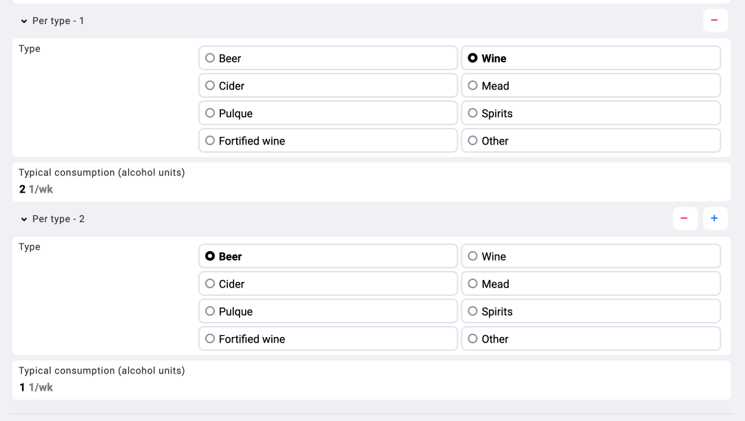Choose Pulque in Per type - 2
The height and width of the screenshot is (421, 745).
328,312
